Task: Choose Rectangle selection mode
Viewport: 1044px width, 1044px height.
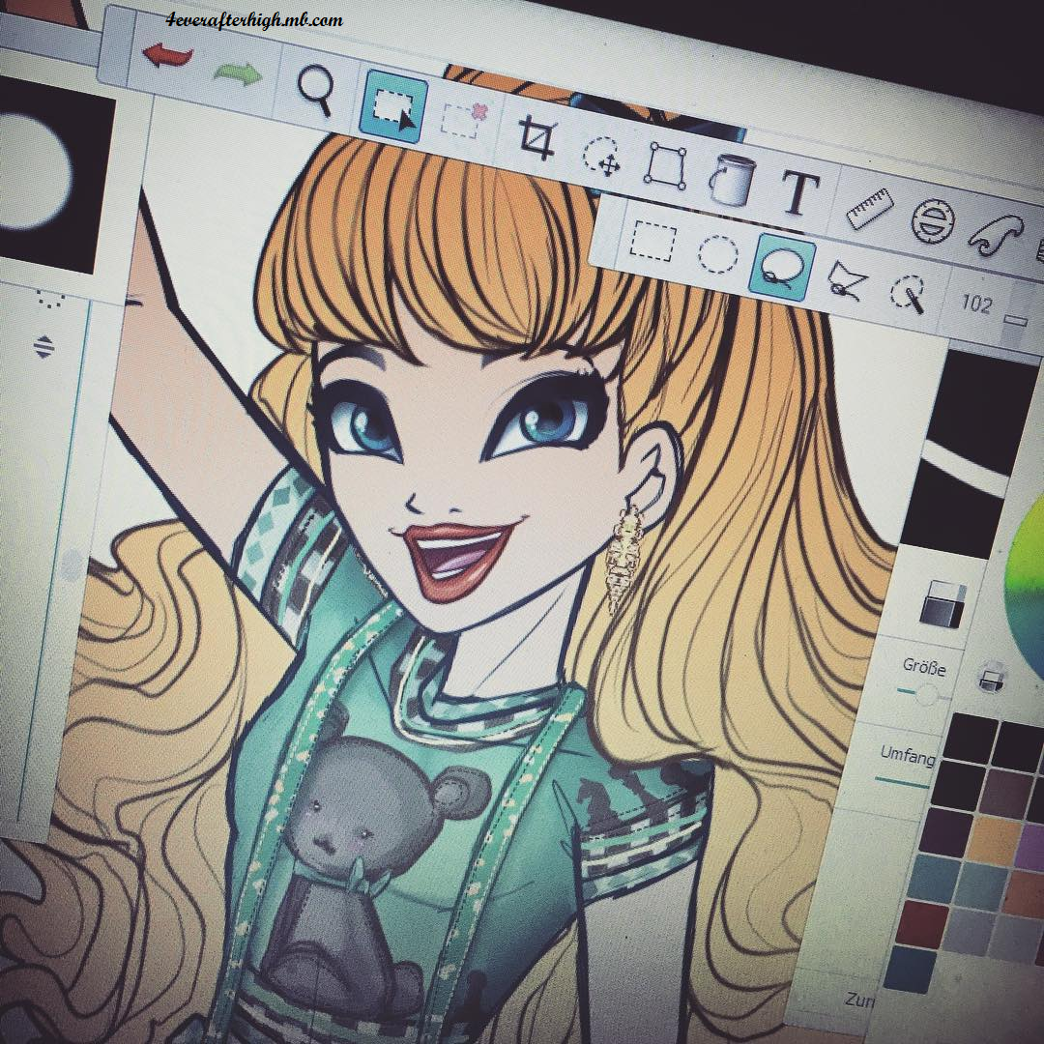Action: (x=652, y=242)
